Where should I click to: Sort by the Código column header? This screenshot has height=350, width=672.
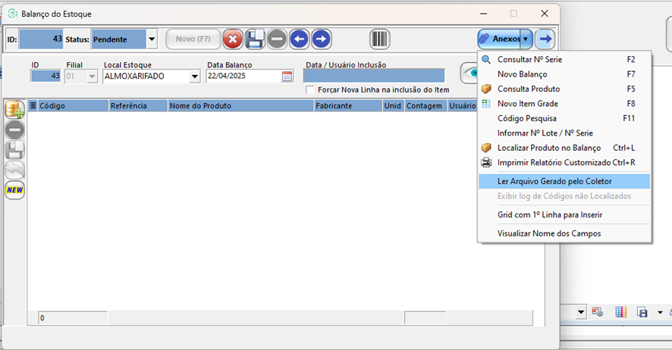tap(73, 106)
